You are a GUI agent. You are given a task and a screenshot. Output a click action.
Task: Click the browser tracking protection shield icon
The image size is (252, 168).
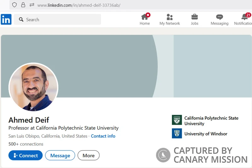click(x=14, y=5)
